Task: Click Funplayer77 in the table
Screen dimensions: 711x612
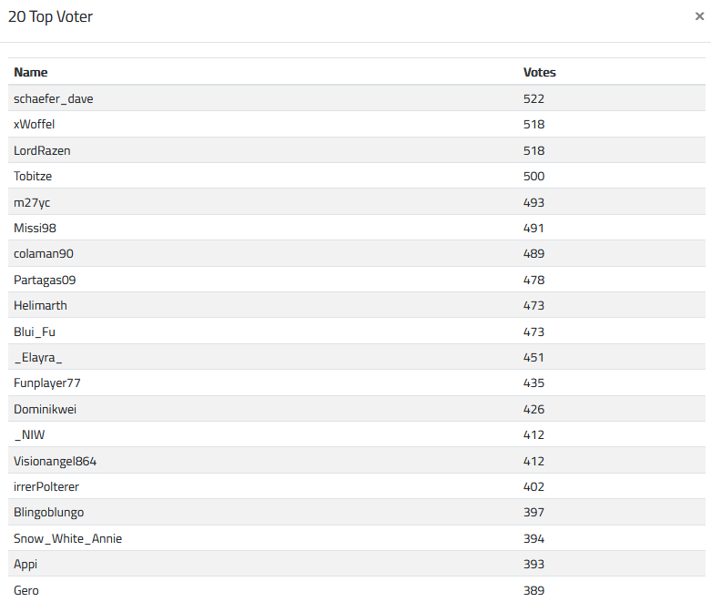Action: (x=47, y=383)
